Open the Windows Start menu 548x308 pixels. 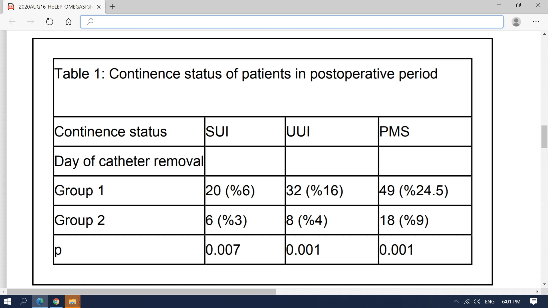pos(8,301)
